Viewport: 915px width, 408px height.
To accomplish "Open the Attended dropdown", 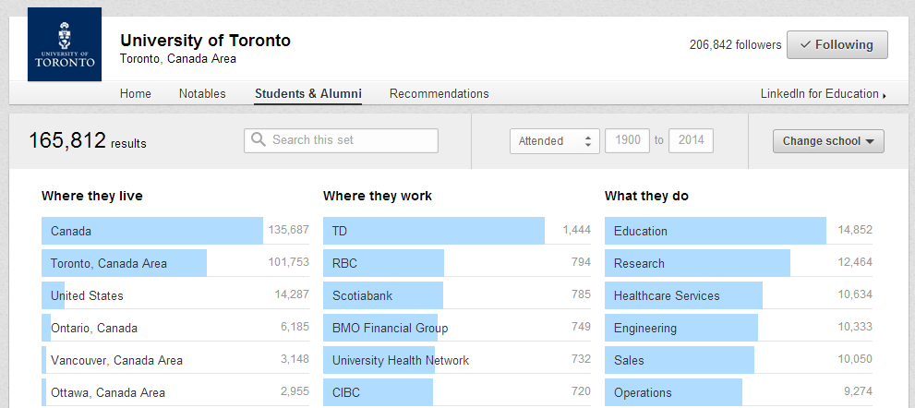I will click(x=554, y=141).
